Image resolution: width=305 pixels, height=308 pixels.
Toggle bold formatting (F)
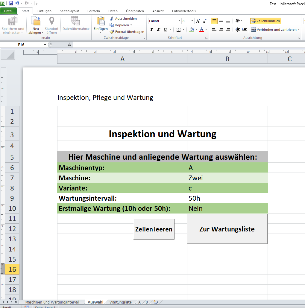pos(152,30)
